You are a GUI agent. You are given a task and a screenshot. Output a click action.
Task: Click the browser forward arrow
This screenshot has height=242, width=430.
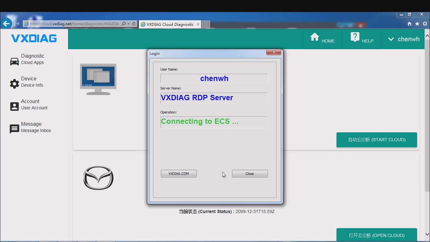click(x=17, y=24)
